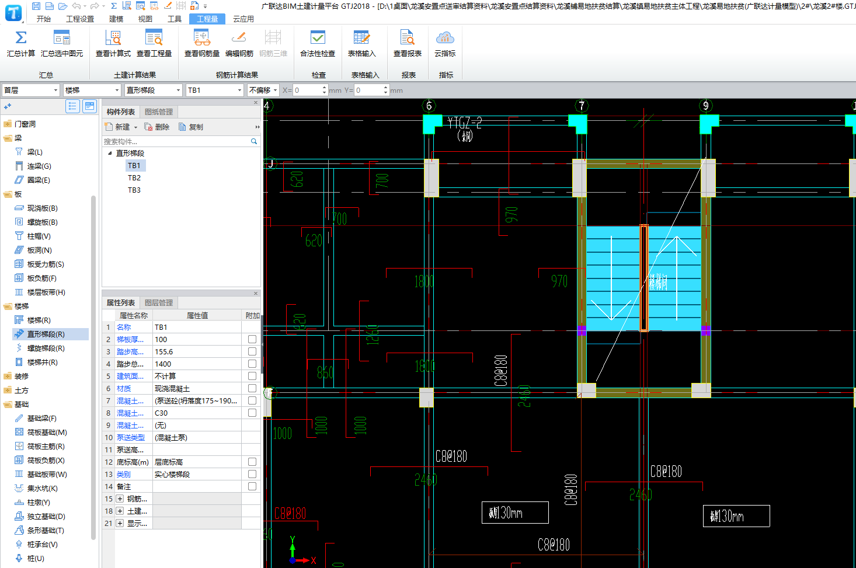Tick the 踏步总高 attach checkbox in row 4

pos(252,364)
